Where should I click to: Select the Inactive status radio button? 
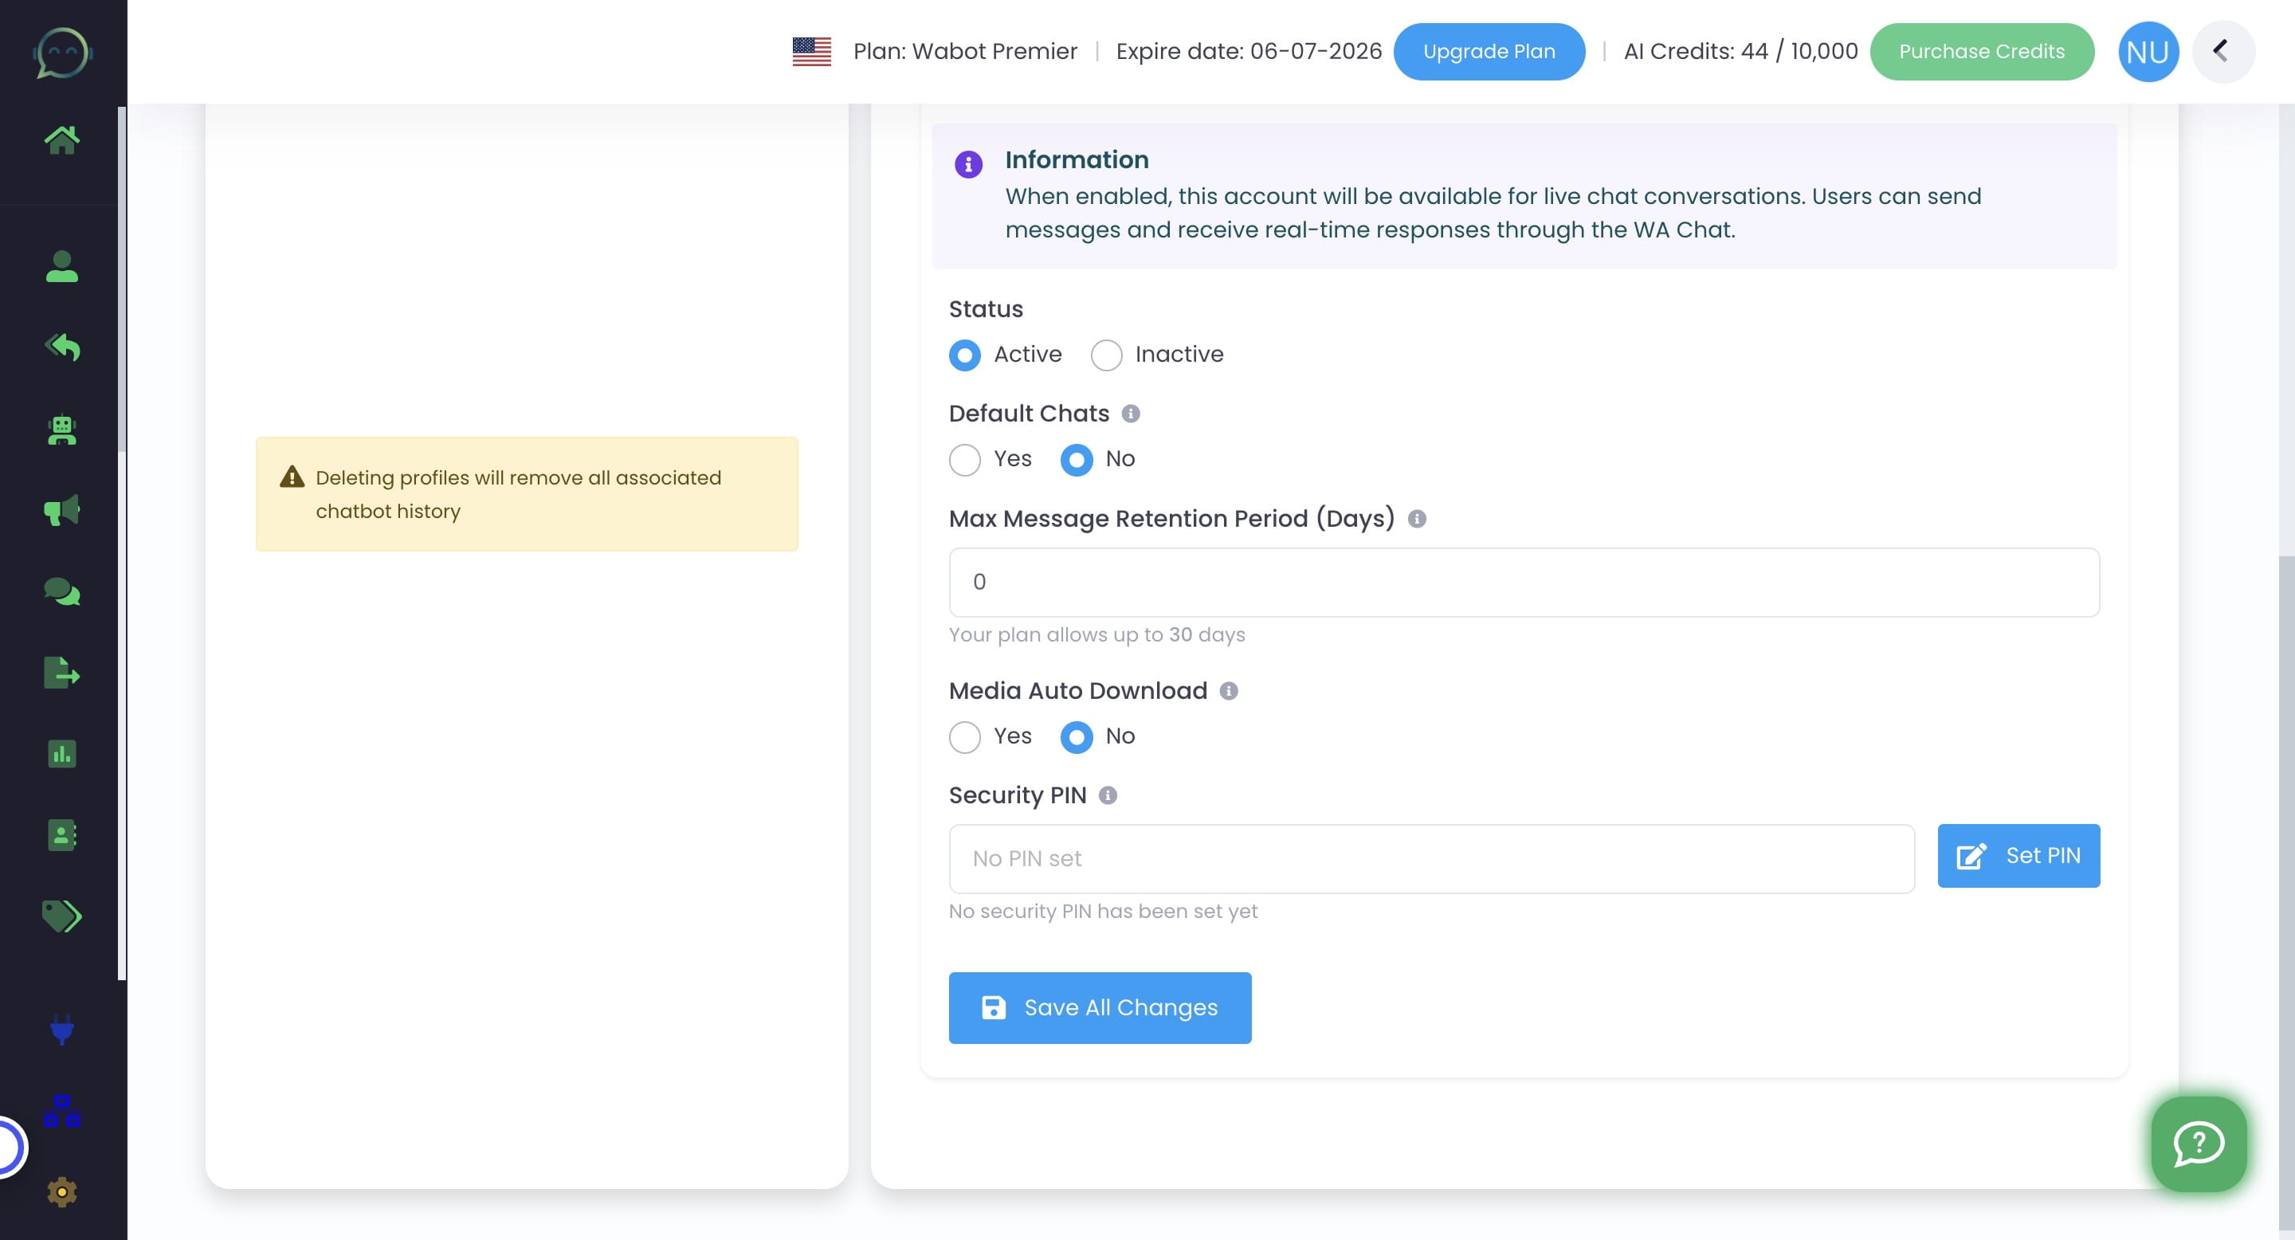[x=1105, y=355]
